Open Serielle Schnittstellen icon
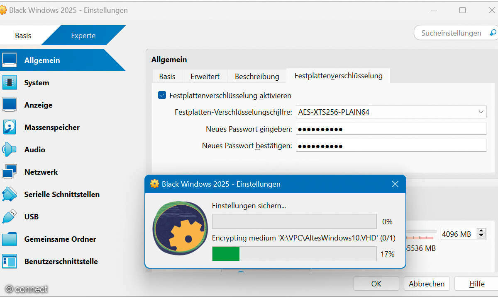The height and width of the screenshot is (298, 498). click(10, 194)
